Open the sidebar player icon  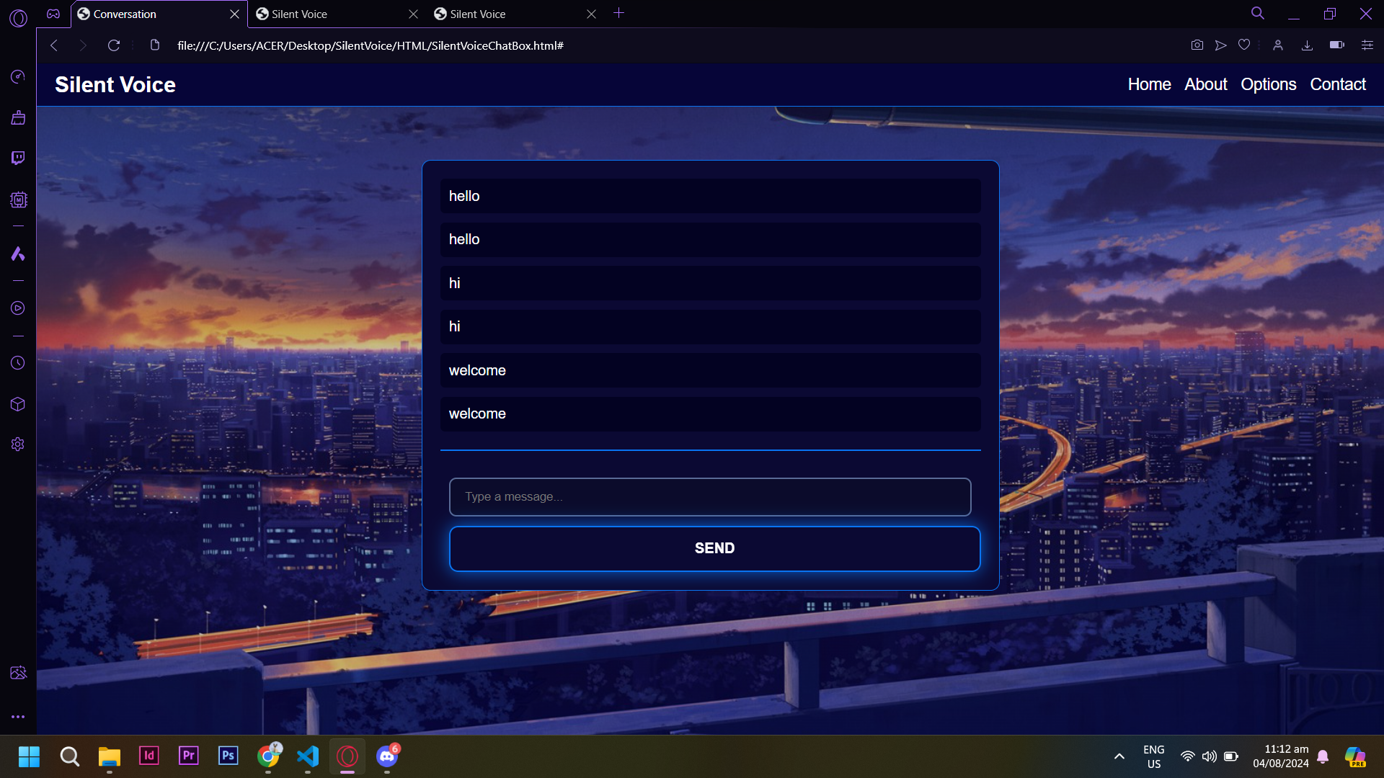[18, 308]
